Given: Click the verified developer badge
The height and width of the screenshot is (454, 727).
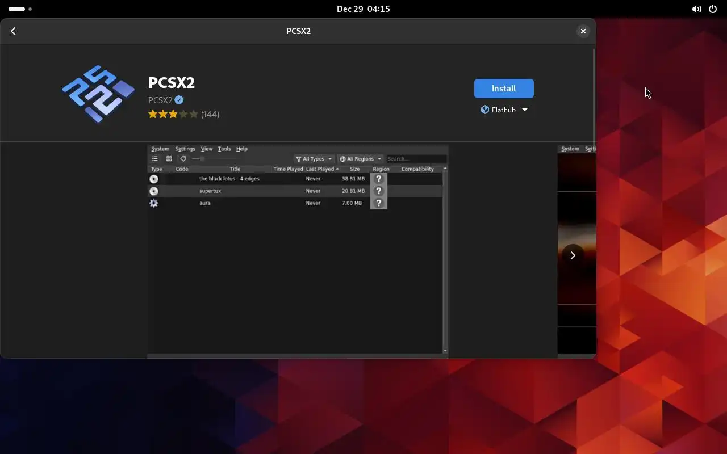Looking at the screenshot, I should 179,100.
